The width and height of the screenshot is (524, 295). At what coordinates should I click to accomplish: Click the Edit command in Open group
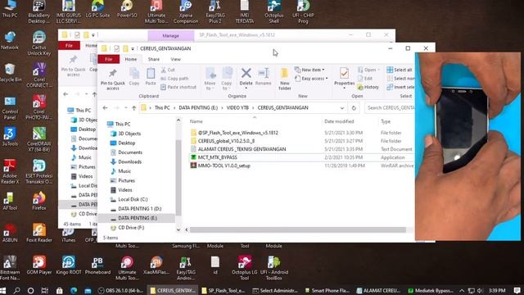pyautogui.click(x=365, y=79)
